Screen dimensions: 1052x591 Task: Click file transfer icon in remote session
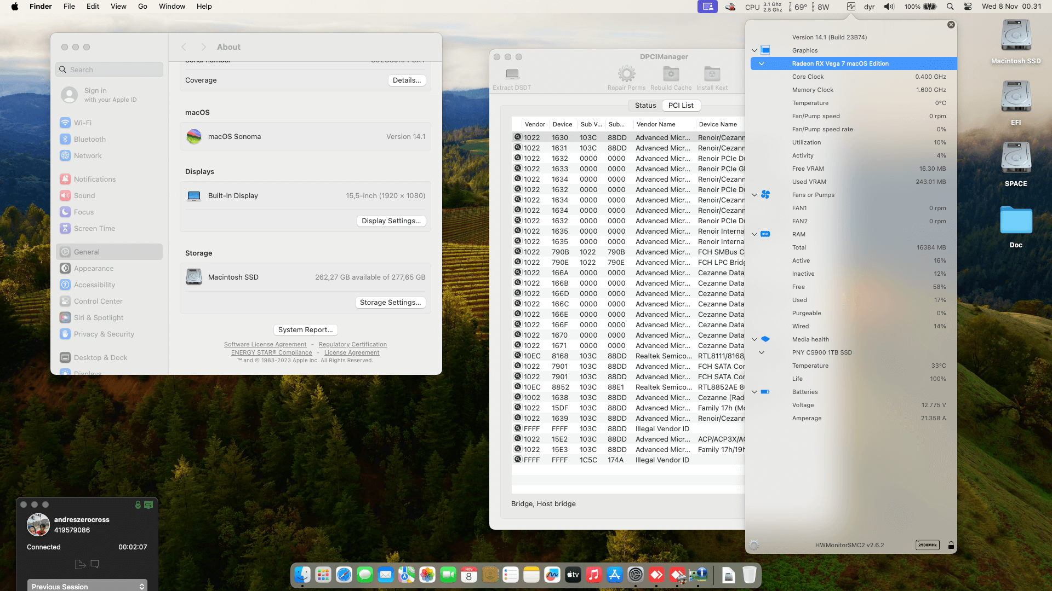click(79, 564)
